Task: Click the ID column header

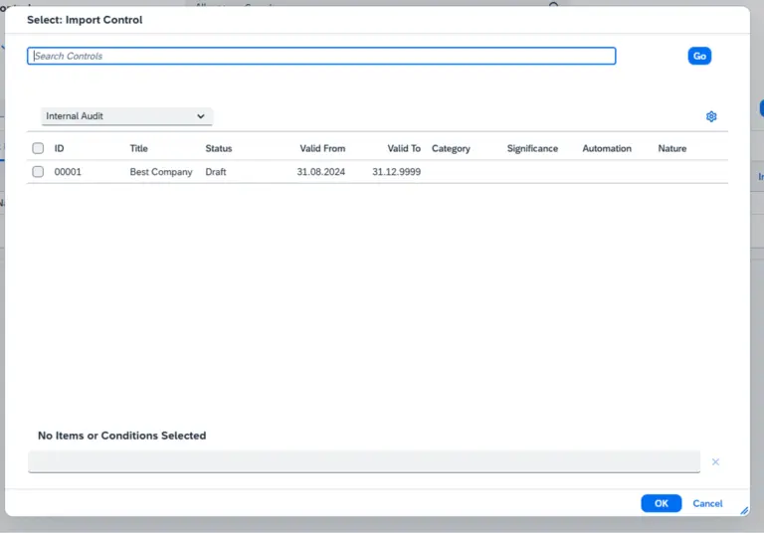Action: [60, 148]
